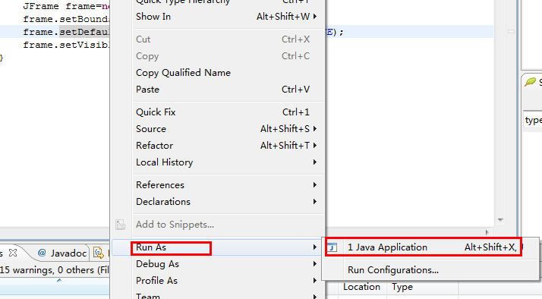
Task: Click the Declaration tab icon
Action: (99, 253)
